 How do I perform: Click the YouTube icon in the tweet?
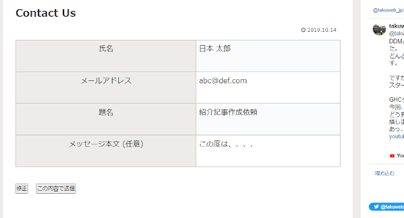(x=392, y=156)
